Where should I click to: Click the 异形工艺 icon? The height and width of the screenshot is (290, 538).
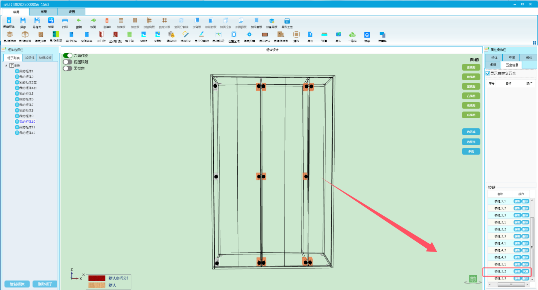287,21
